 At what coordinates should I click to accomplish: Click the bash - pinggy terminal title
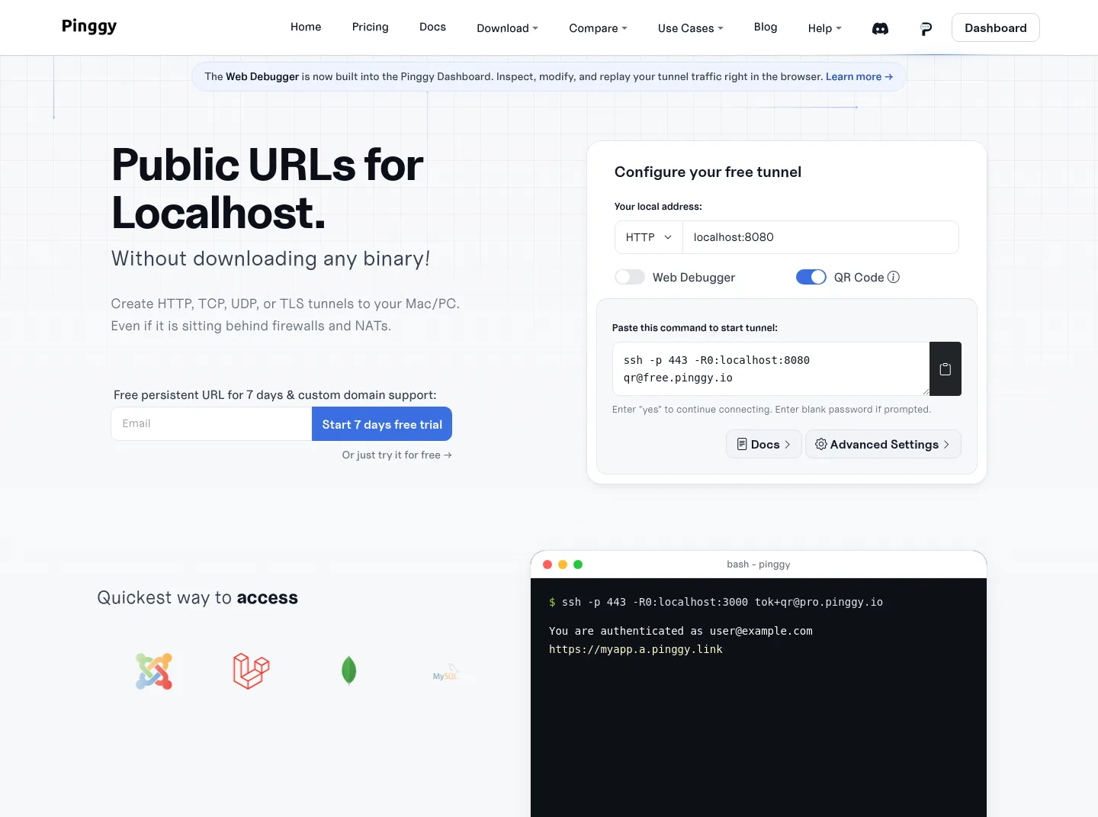click(x=759, y=565)
